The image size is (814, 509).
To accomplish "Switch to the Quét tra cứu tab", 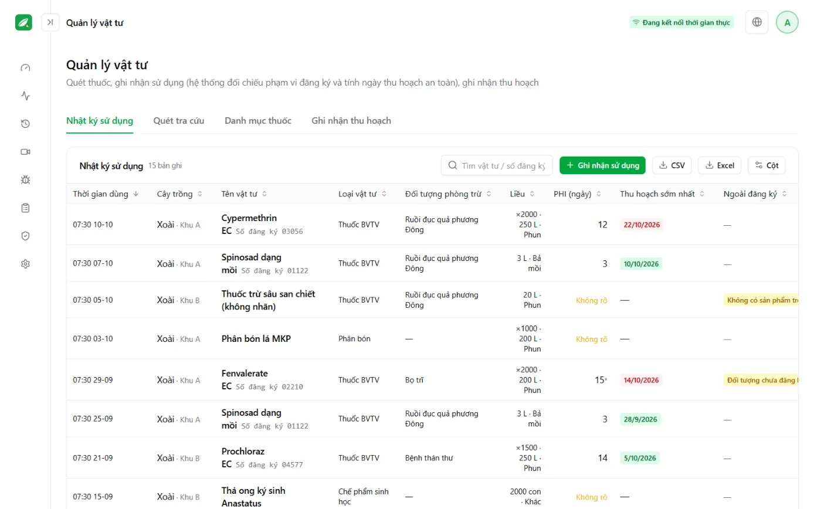I will point(179,121).
